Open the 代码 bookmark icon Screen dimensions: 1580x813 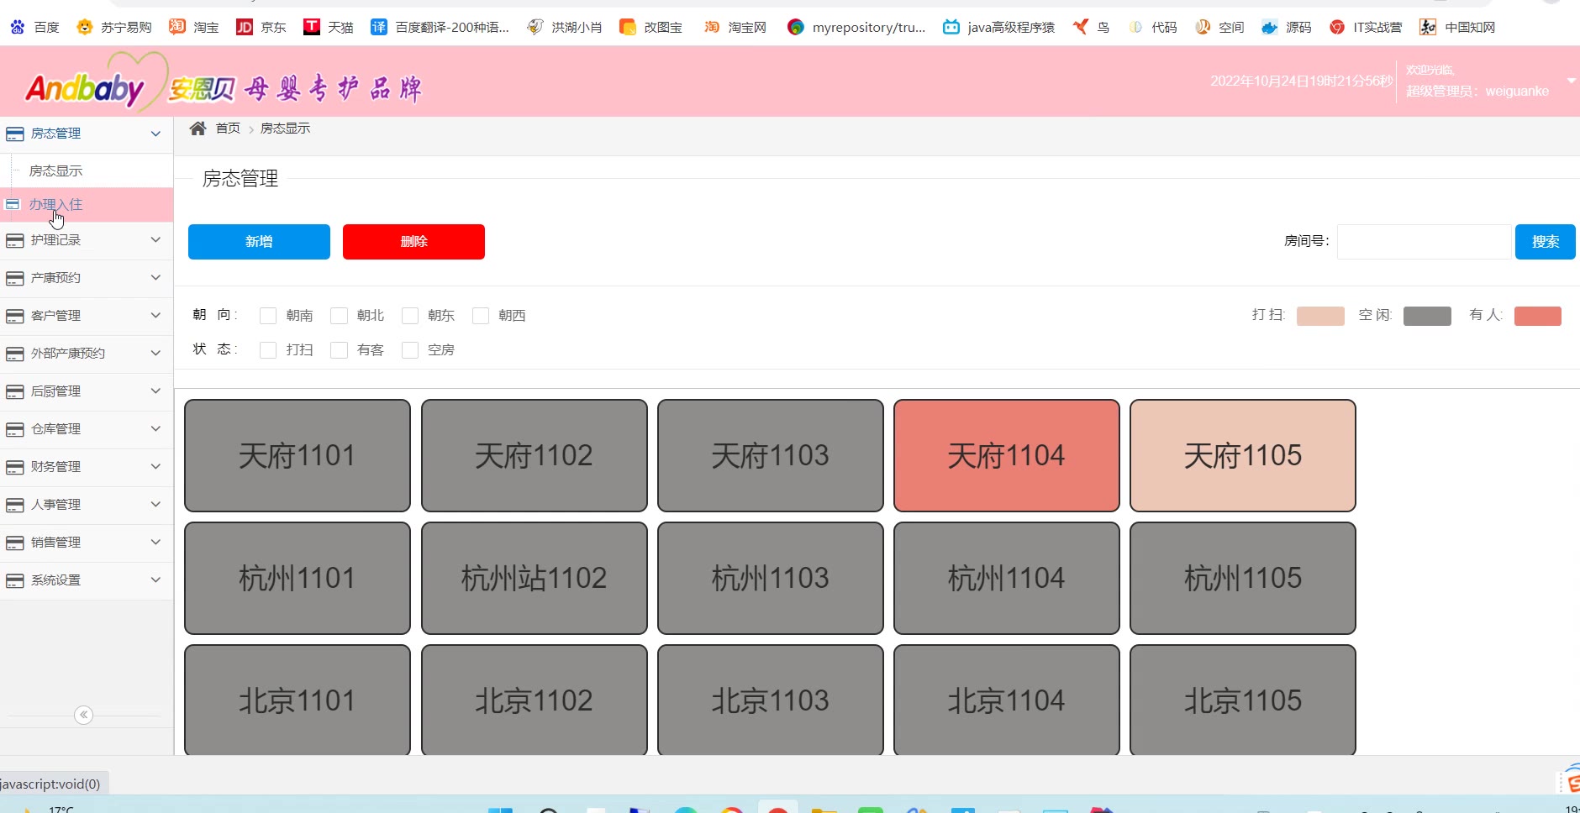pyautogui.click(x=1135, y=27)
